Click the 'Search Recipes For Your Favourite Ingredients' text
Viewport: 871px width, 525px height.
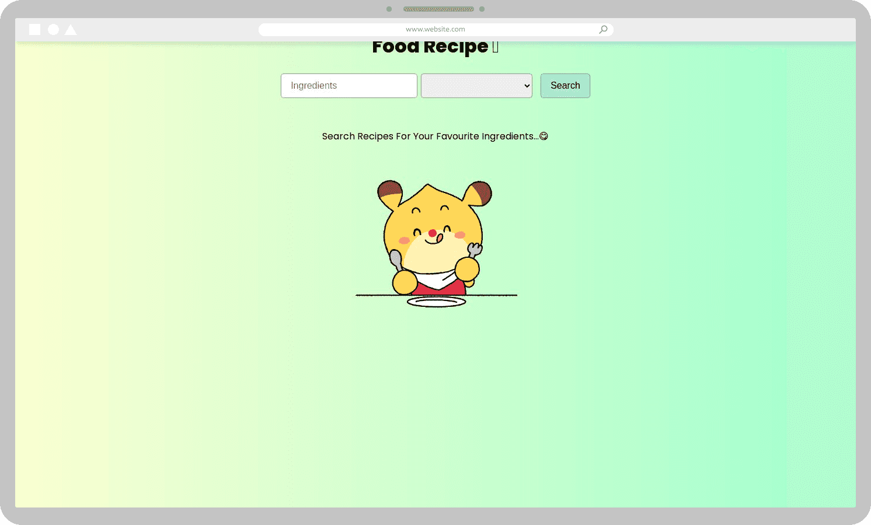pos(429,136)
